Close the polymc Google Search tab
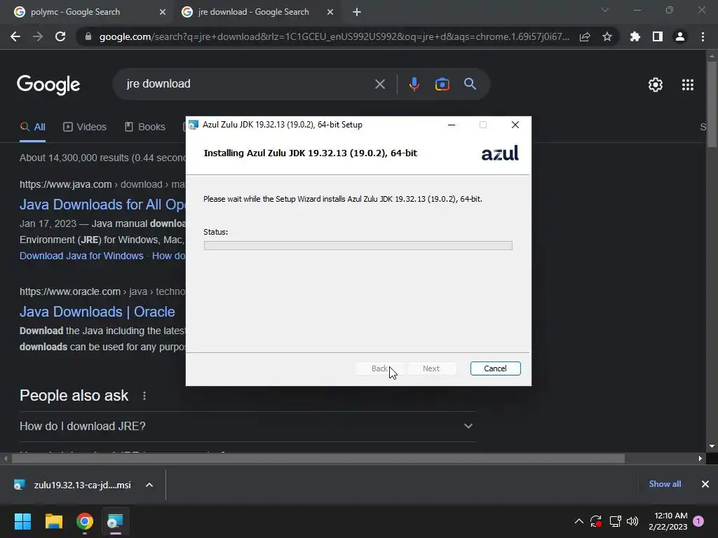 (x=163, y=13)
